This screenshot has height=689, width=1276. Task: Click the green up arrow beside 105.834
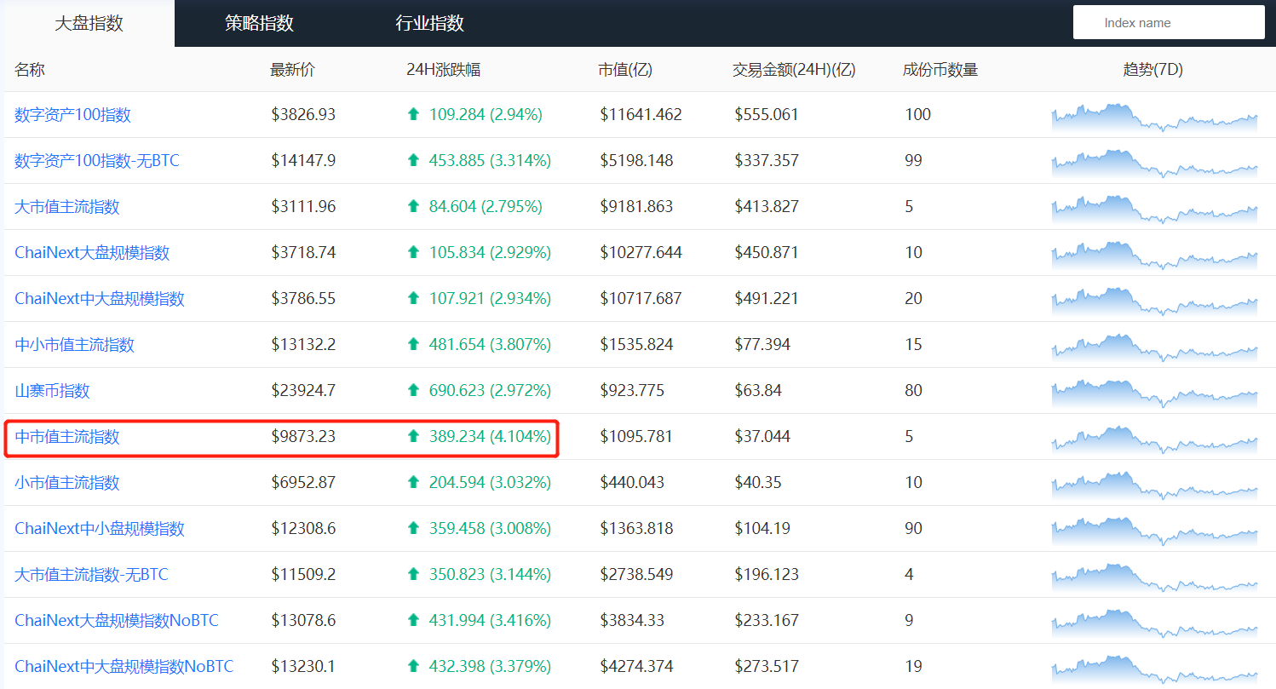(414, 252)
